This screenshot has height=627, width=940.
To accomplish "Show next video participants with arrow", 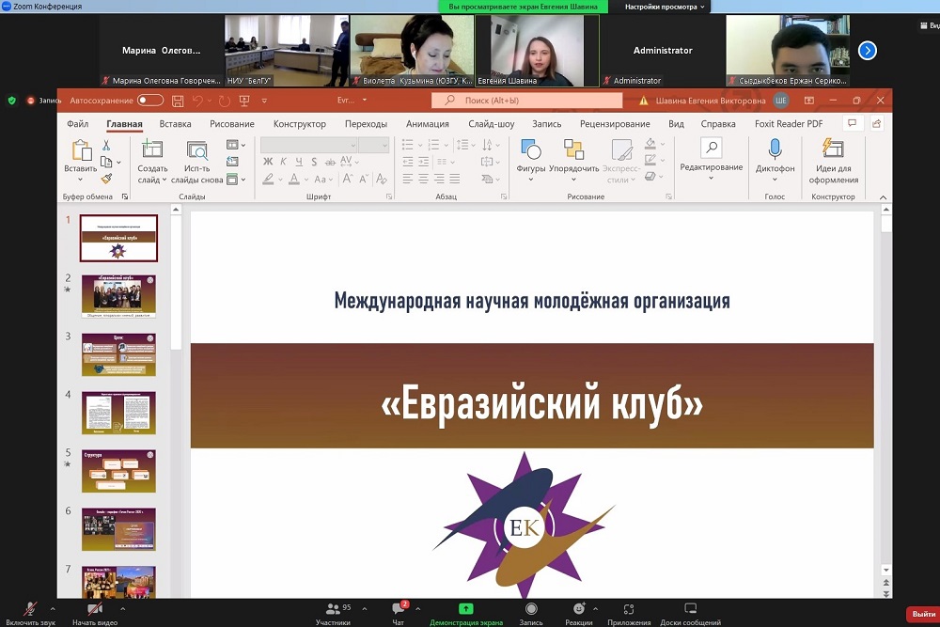I will pos(868,51).
